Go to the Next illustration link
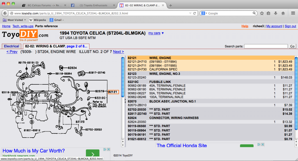This screenshot has width=298, height=161. (118, 52)
